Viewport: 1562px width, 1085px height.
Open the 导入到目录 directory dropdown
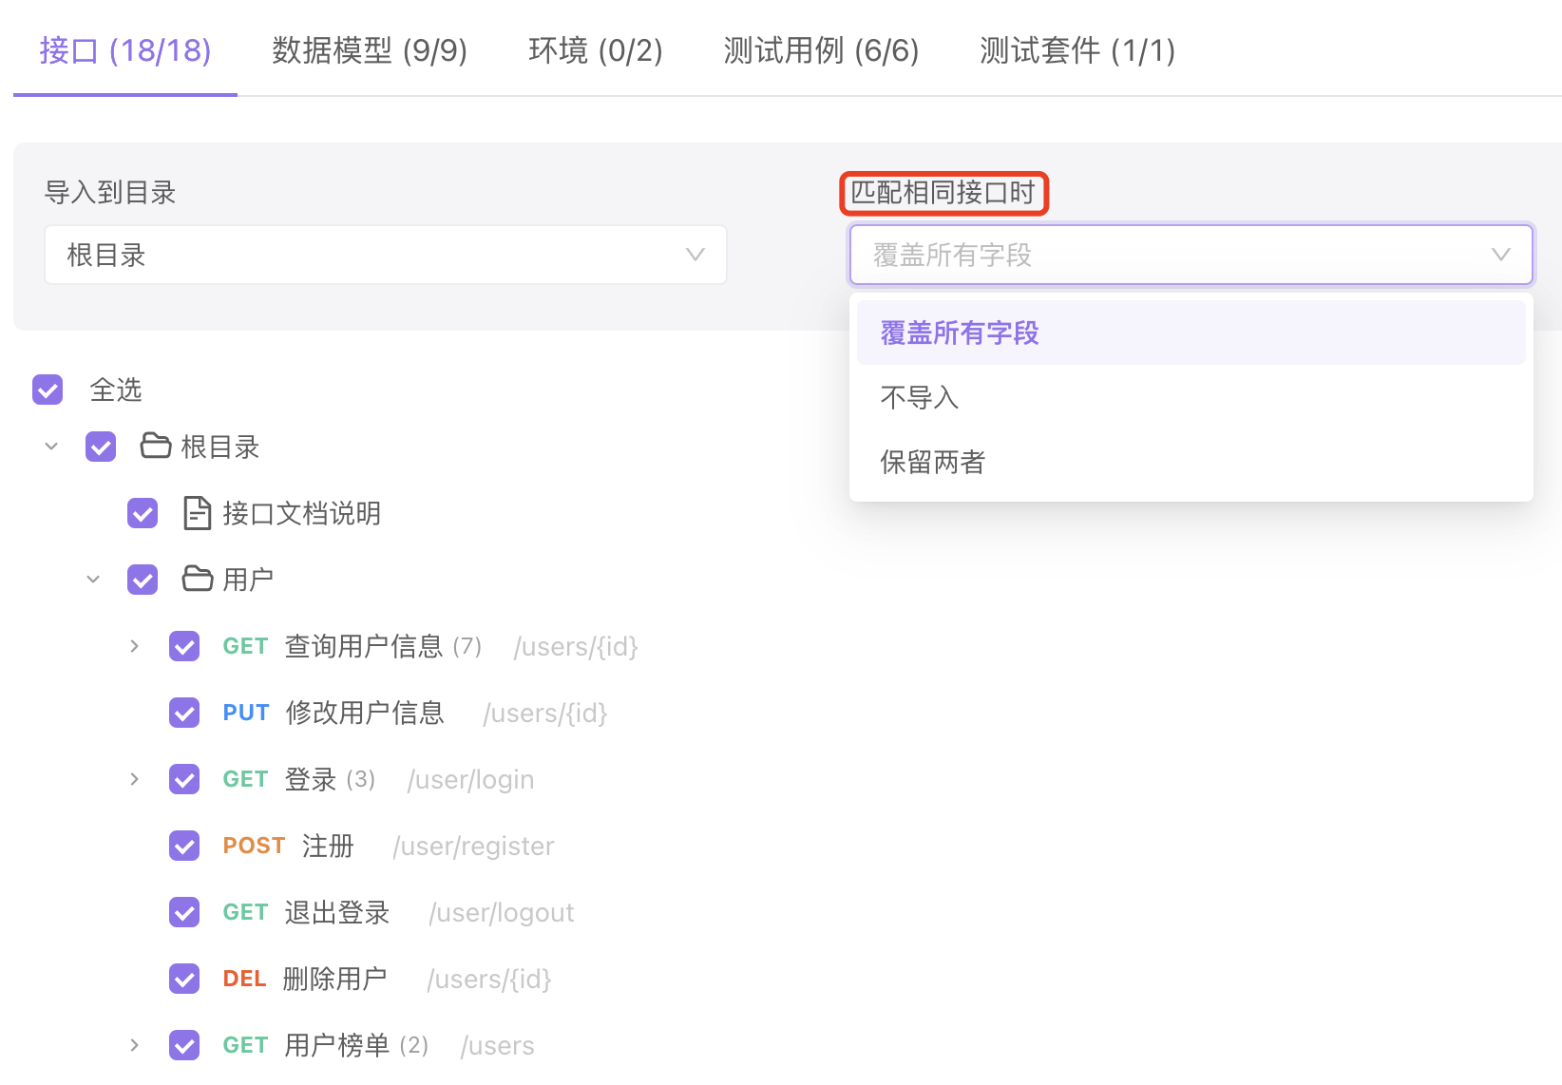point(386,255)
